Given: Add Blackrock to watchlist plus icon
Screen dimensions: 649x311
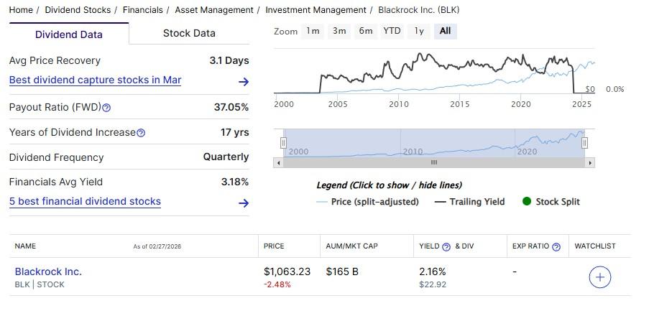Looking at the screenshot, I should 599,277.
